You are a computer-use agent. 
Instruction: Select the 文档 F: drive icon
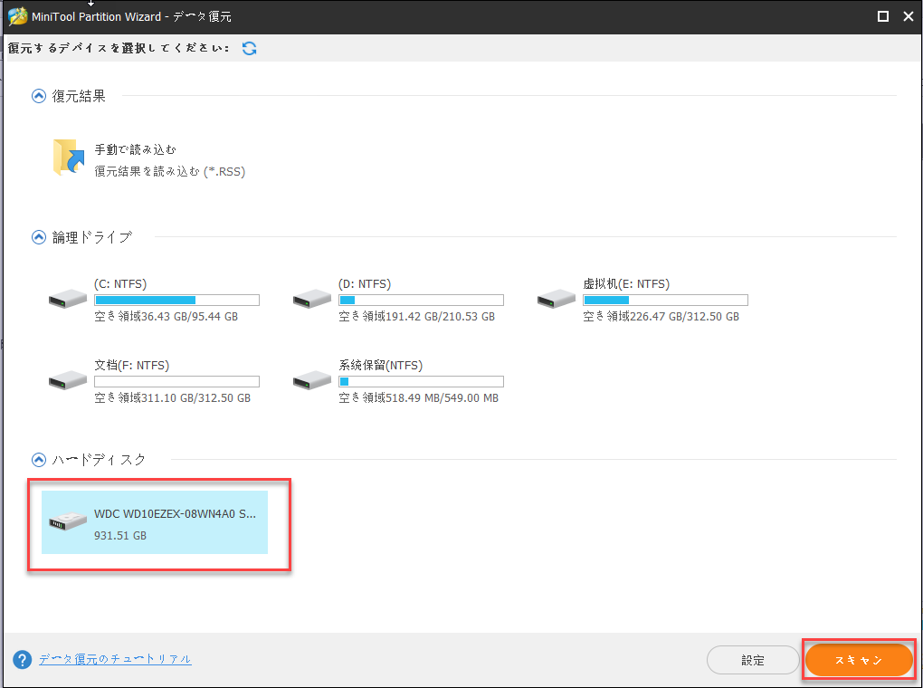[x=67, y=379]
